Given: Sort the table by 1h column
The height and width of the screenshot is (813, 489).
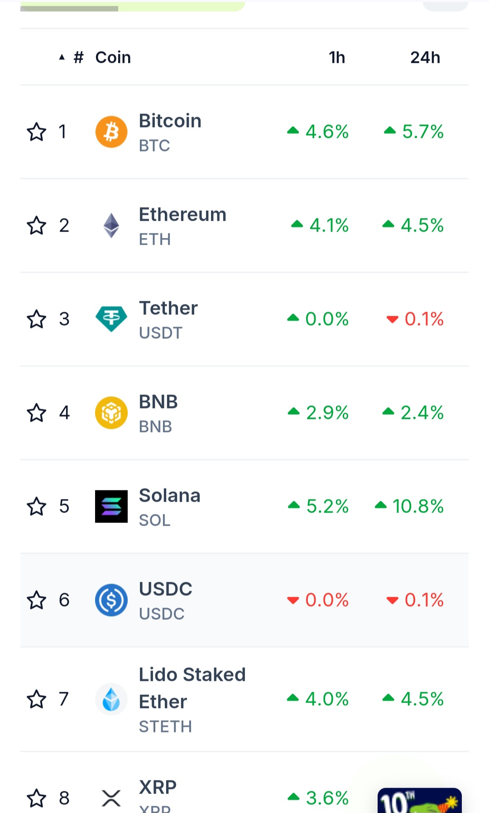Looking at the screenshot, I should pos(337,57).
